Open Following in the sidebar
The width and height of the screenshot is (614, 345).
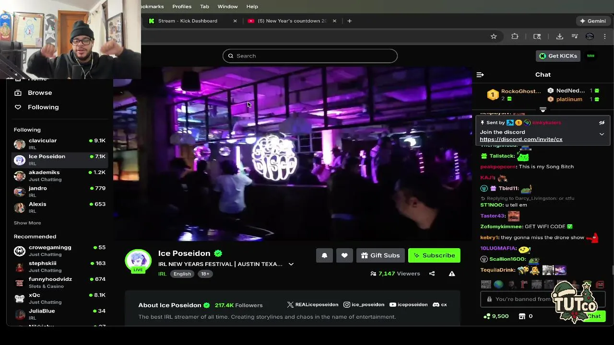[36, 107]
